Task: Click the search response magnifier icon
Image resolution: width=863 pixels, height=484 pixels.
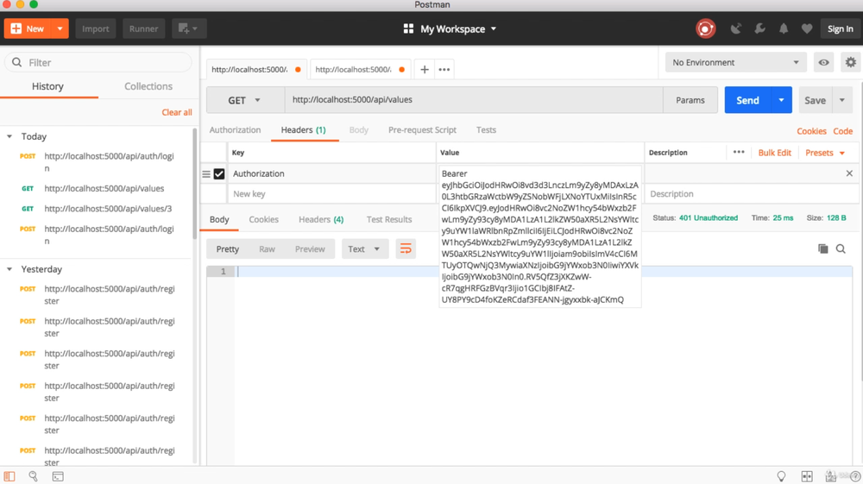Action: 841,249
